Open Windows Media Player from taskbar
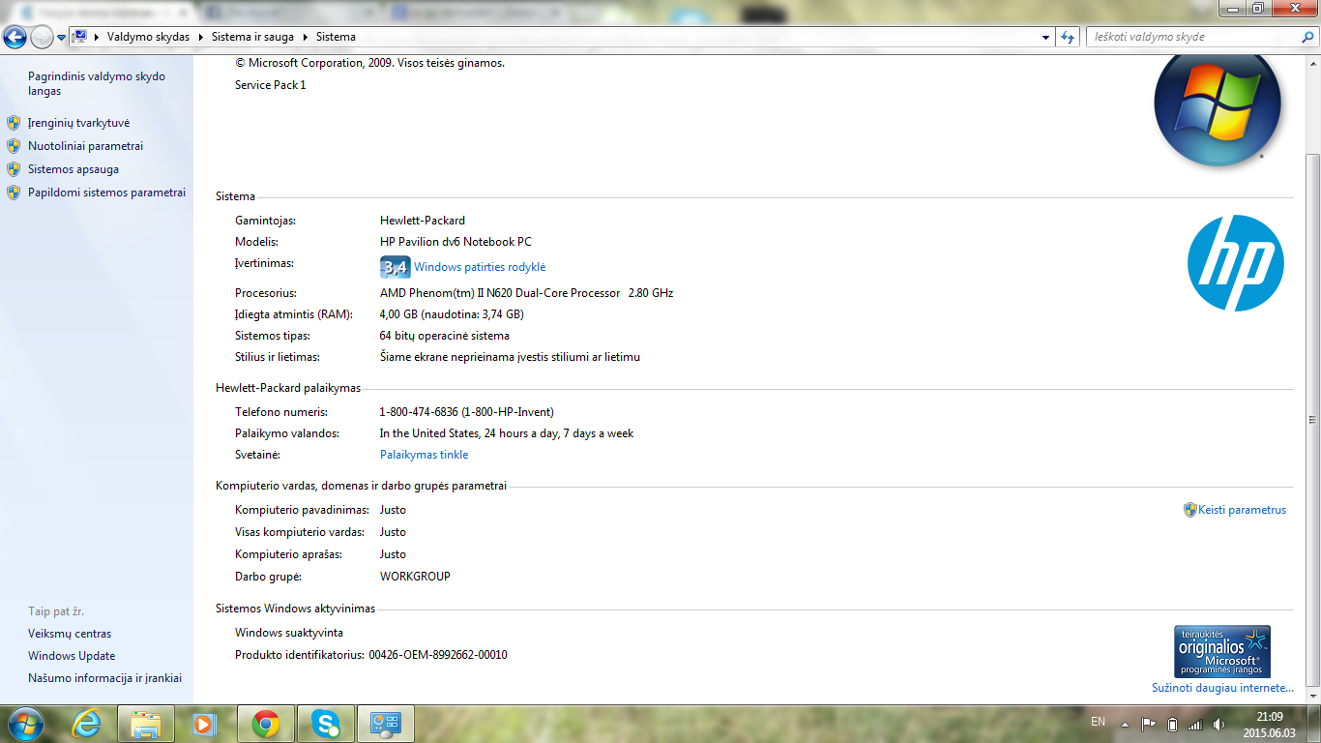 205,724
